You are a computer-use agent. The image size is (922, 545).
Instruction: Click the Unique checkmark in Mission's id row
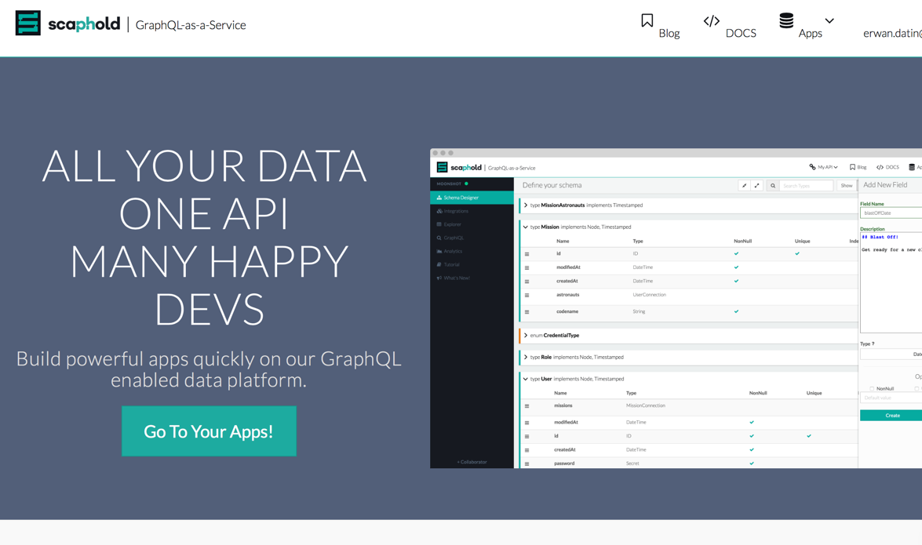[797, 254]
